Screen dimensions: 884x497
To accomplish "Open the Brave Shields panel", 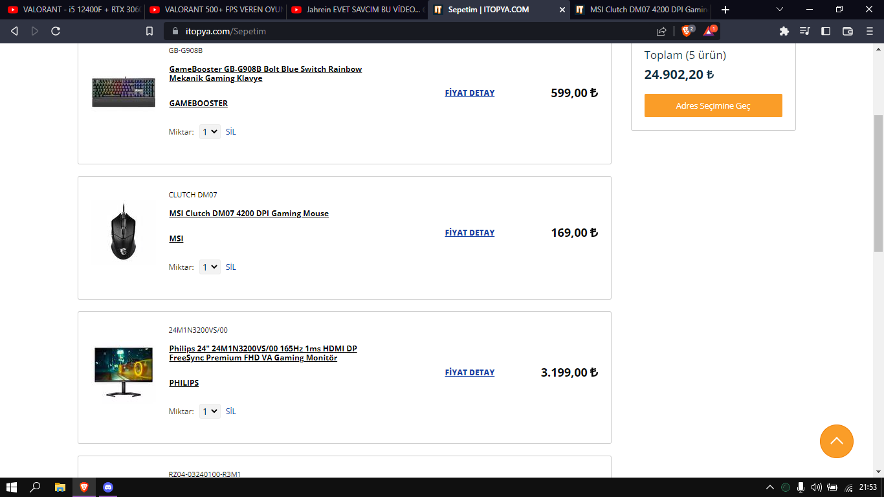I will pos(687,30).
